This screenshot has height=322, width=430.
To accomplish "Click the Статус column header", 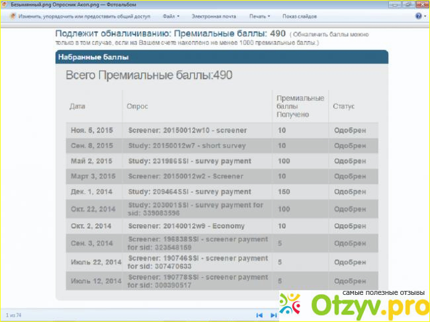I will 344,106.
